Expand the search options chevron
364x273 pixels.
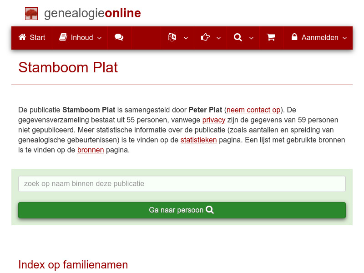coord(251,39)
